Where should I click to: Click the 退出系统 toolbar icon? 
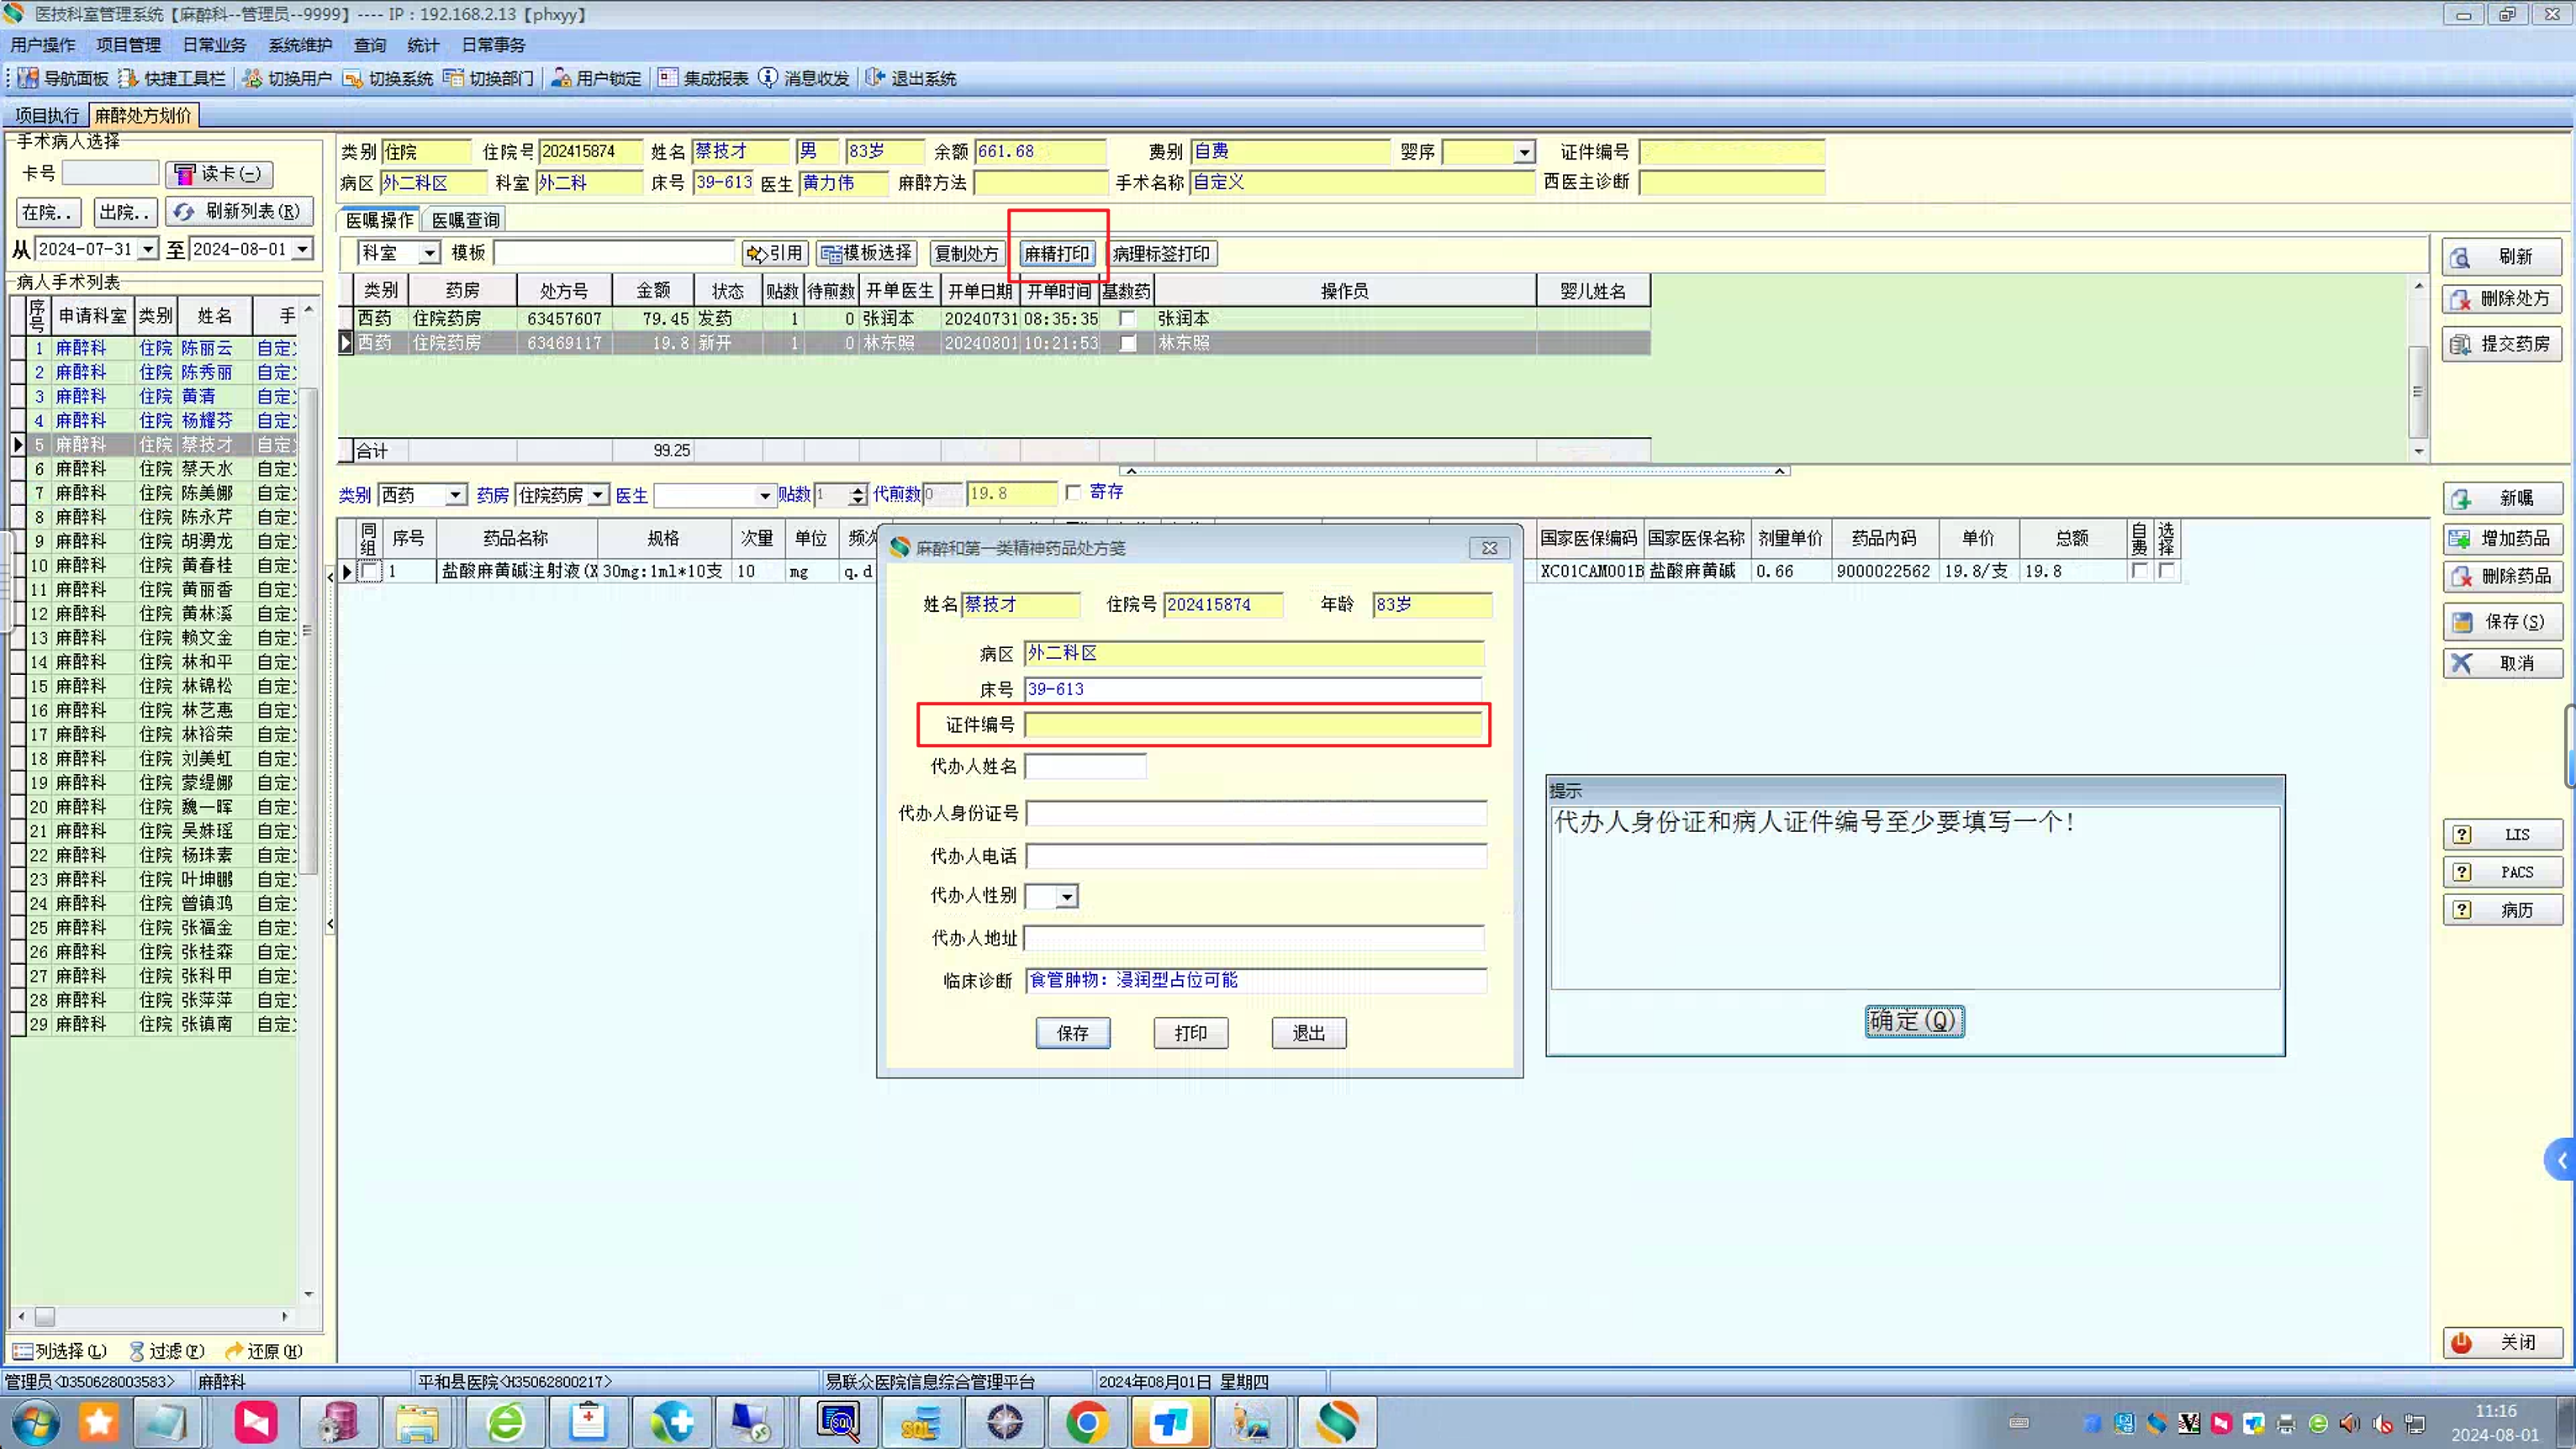(875, 78)
